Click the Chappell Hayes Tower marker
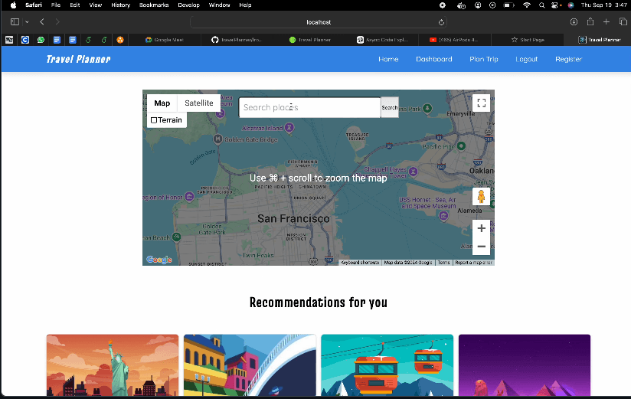This screenshot has height=399, width=631. 414,172
